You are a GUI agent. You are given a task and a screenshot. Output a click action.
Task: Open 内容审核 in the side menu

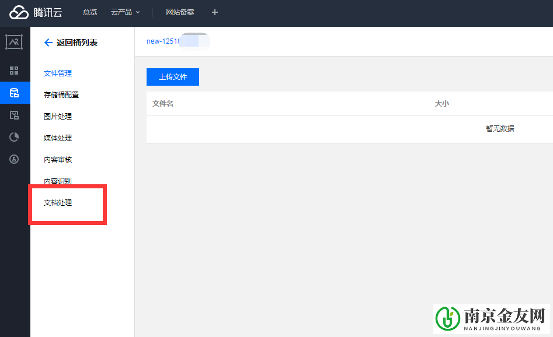tap(58, 160)
